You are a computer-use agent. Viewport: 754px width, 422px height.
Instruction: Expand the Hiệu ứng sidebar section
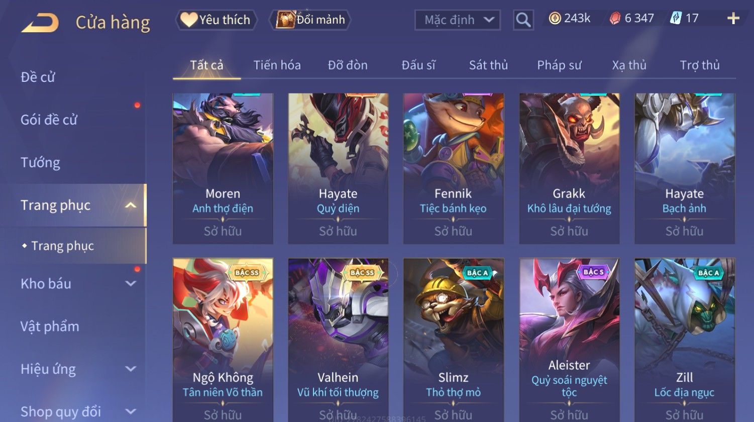point(131,369)
